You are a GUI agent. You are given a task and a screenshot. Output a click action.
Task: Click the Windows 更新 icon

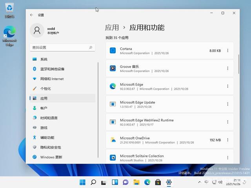pos(35,157)
